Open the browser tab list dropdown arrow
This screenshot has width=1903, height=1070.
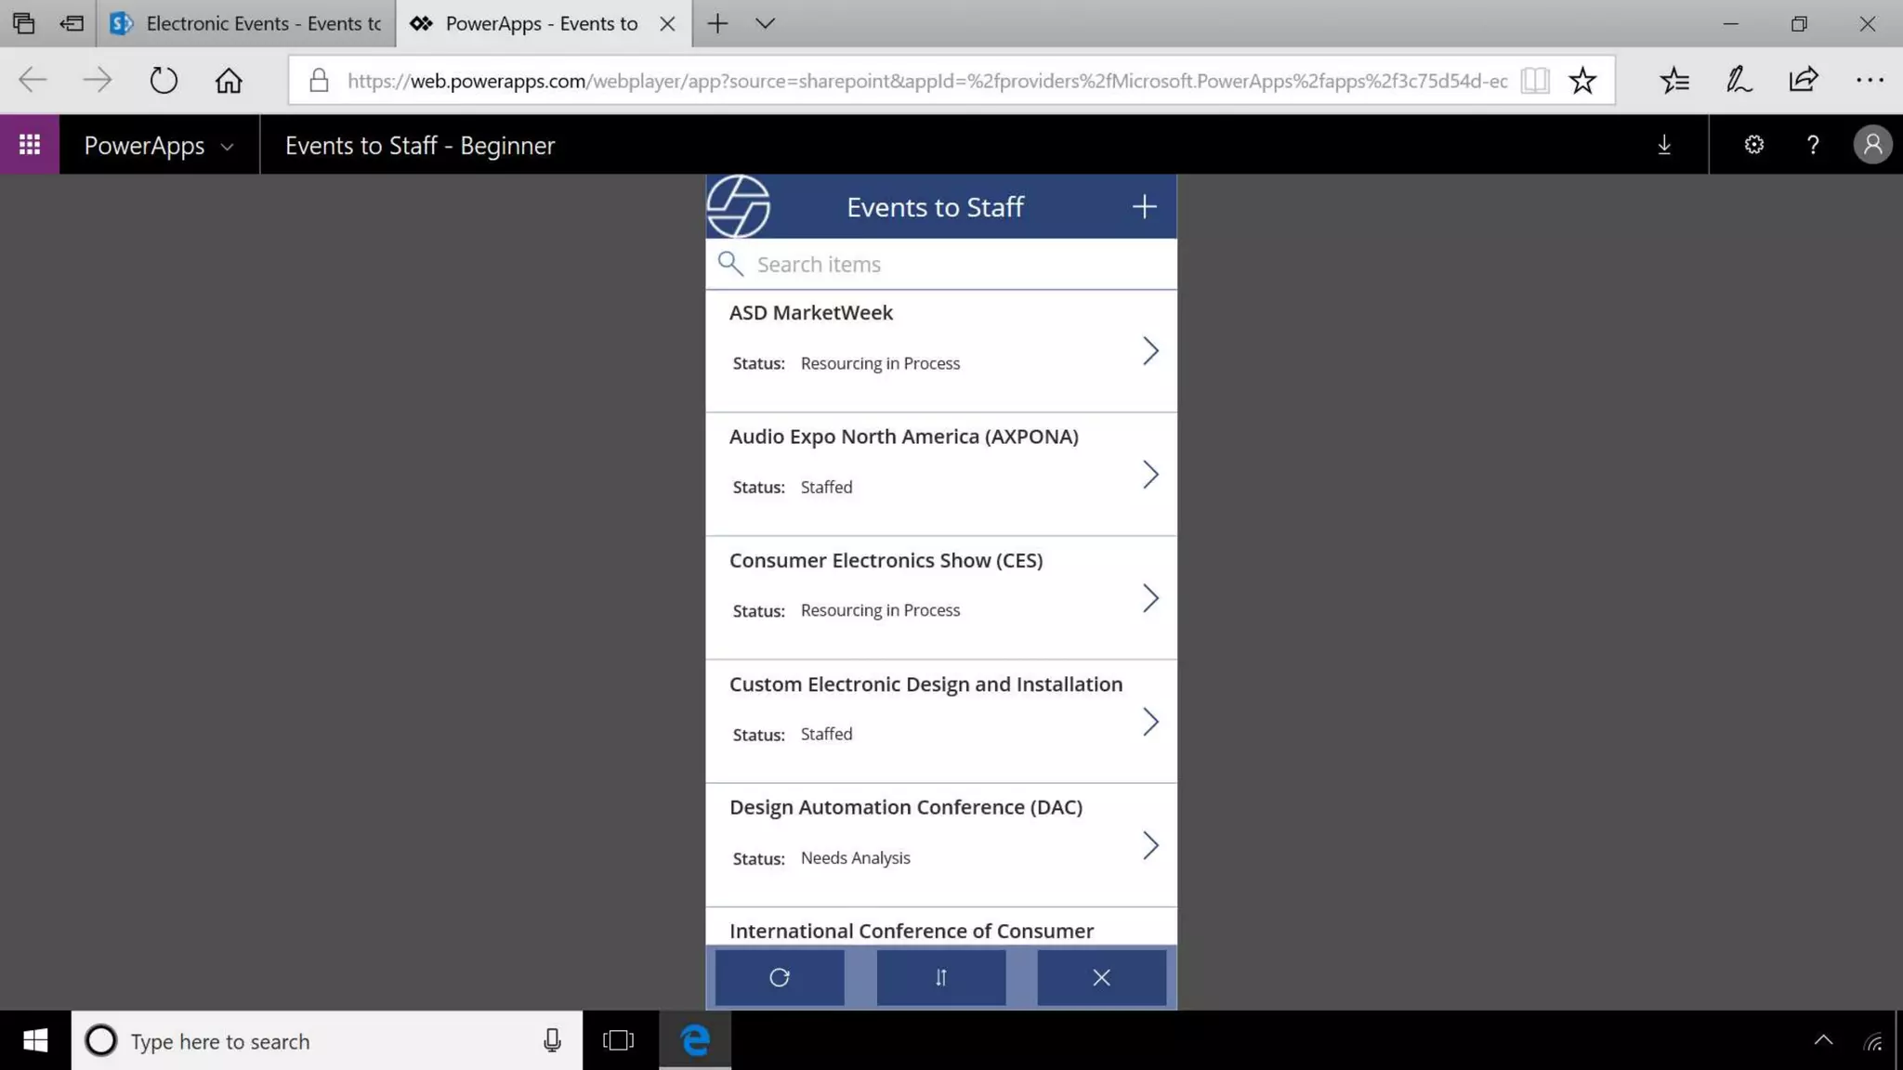pos(765,24)
